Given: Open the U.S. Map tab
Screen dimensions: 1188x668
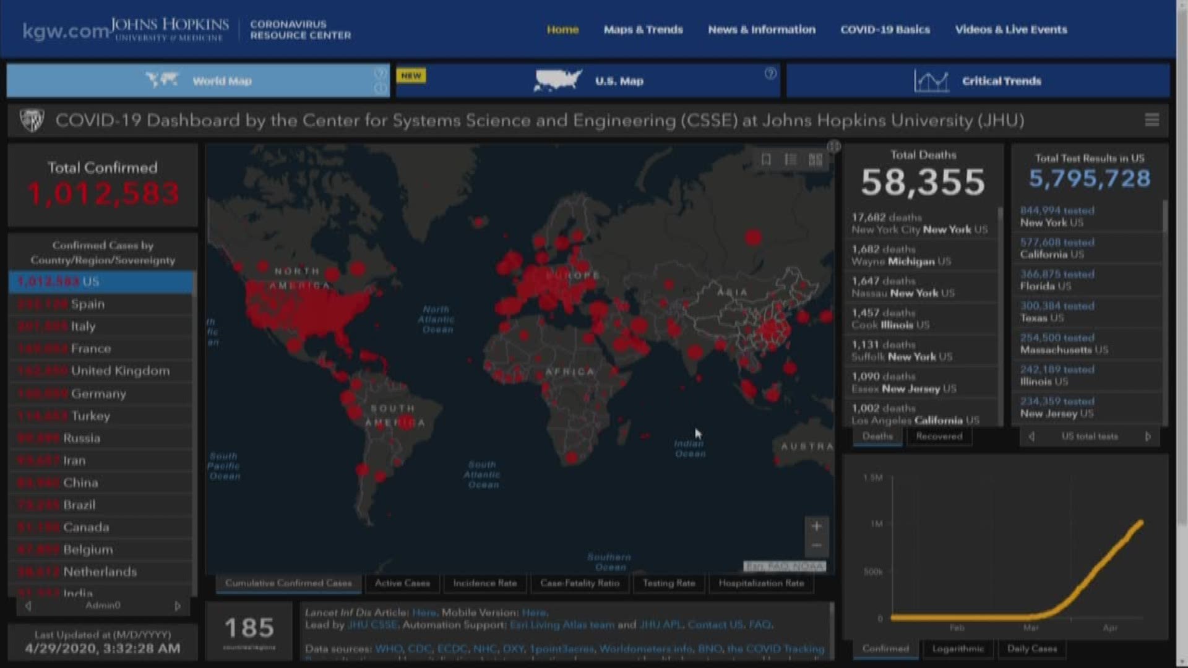Looking at the screenshot, I should point(588,80).
